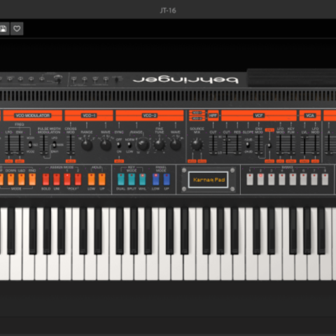Click the JT-16 window title
Viewport: 336px width, 336px height.
(x=168, y=10)
